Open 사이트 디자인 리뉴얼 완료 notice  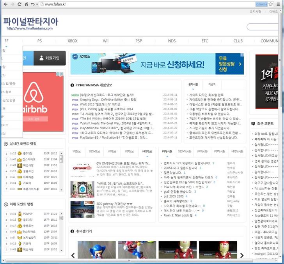click(206, 95)
